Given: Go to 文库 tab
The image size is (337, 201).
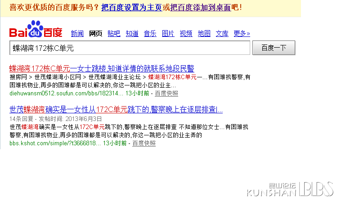Looking at the screenshot, I should tap(222, 33).
